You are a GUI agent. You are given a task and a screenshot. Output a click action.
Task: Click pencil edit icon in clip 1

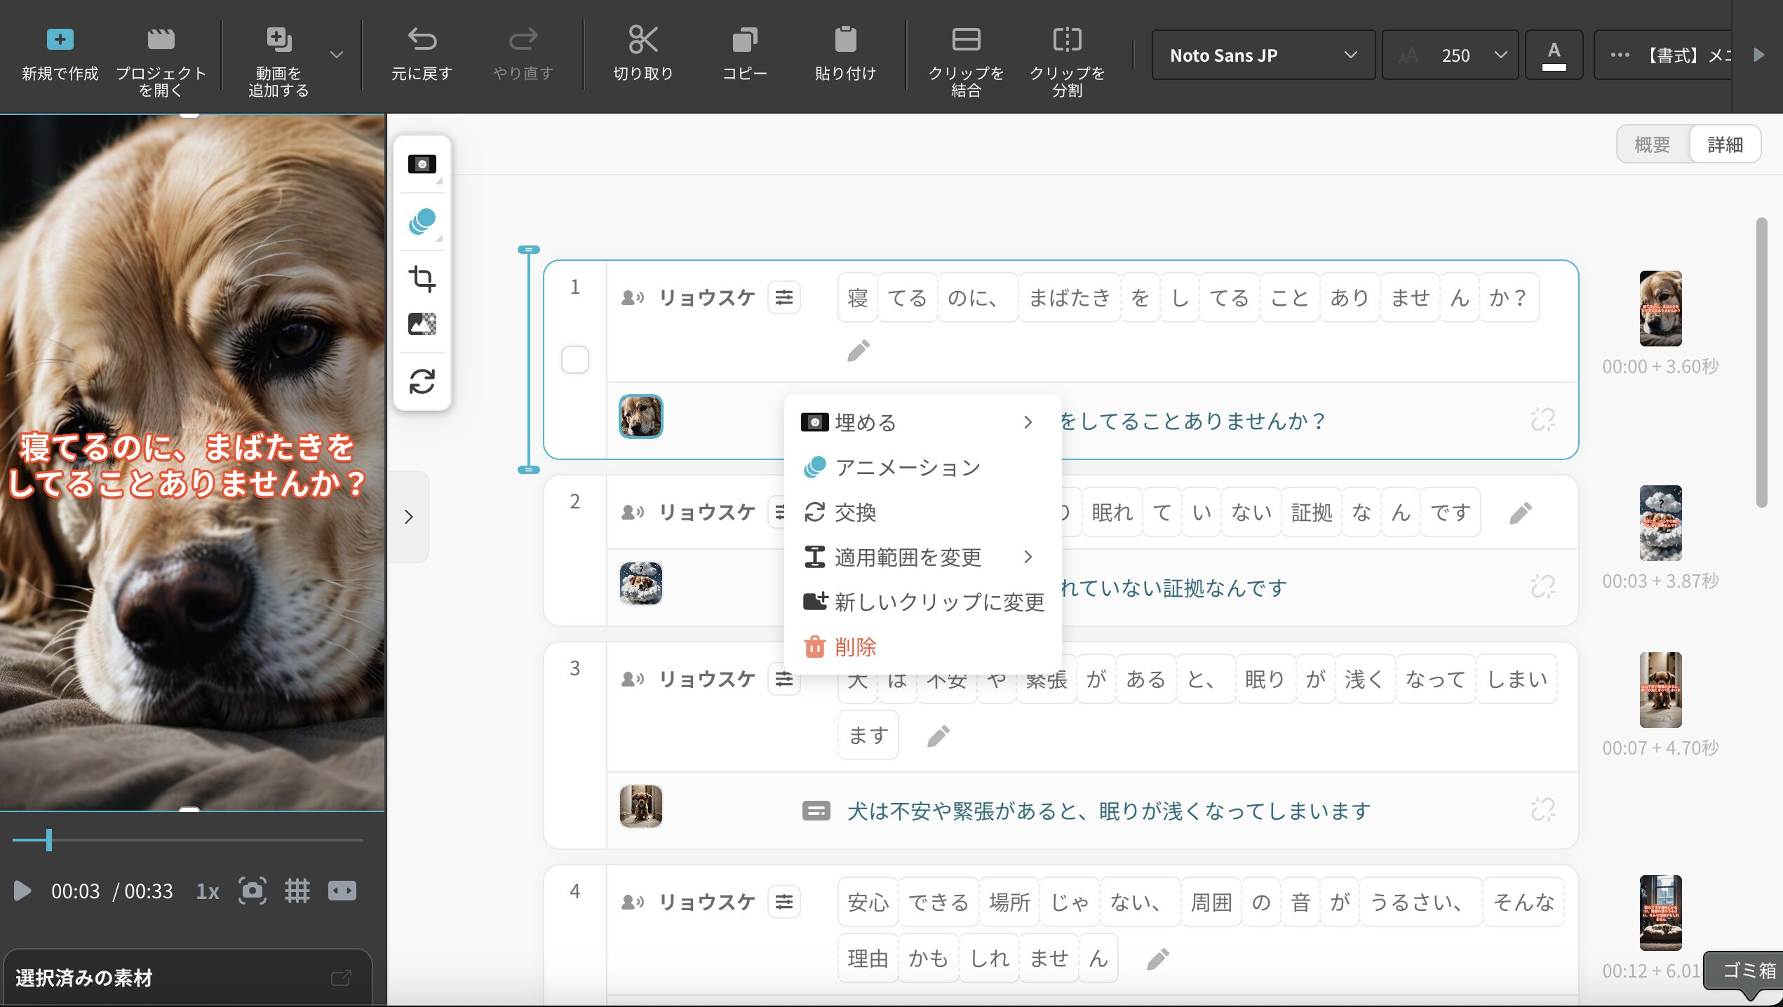pos(858,351)
